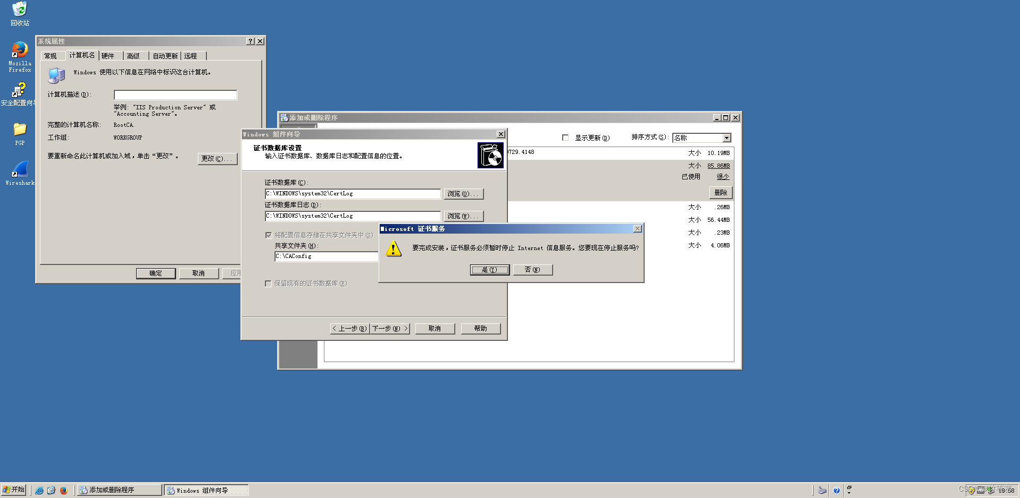Select the 自动更新 tab

164,55
